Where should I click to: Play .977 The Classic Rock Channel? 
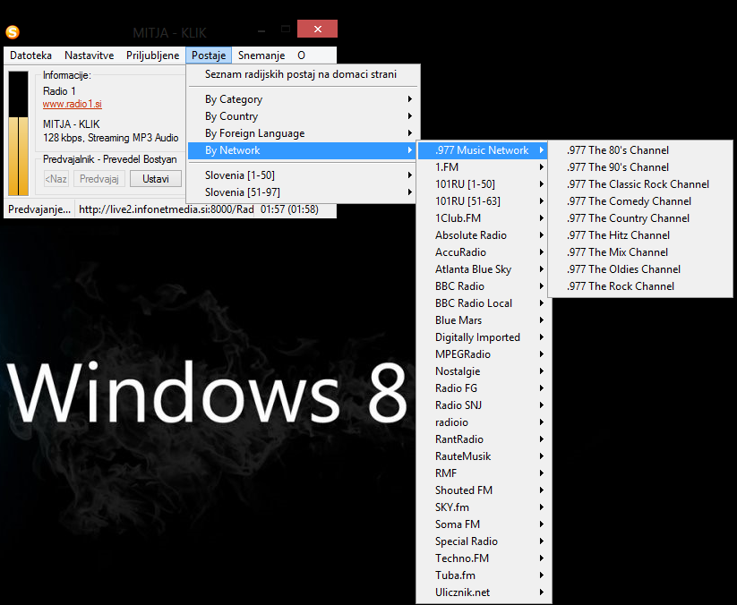pyautogui.click(x=640, y=184)
